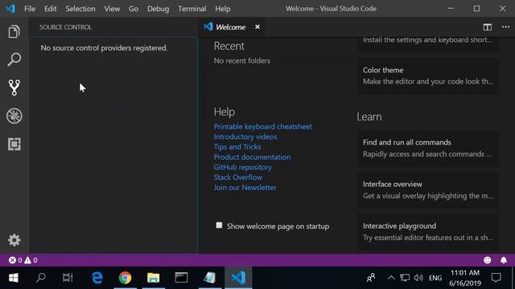Open the File menu
This screenshot has width=515, height=289.
click(30, 9)
